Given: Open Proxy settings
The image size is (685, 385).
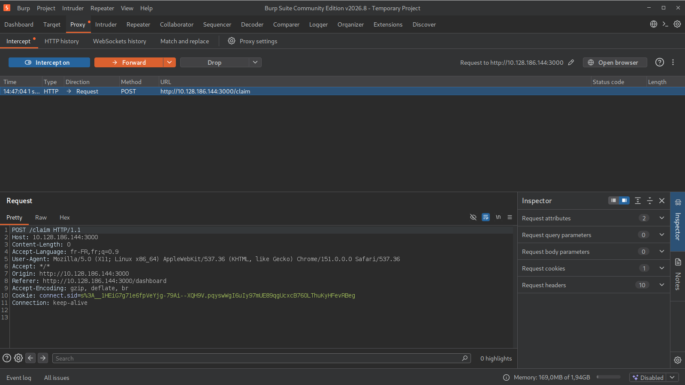Looking at the screenshot, I should 258,41.
